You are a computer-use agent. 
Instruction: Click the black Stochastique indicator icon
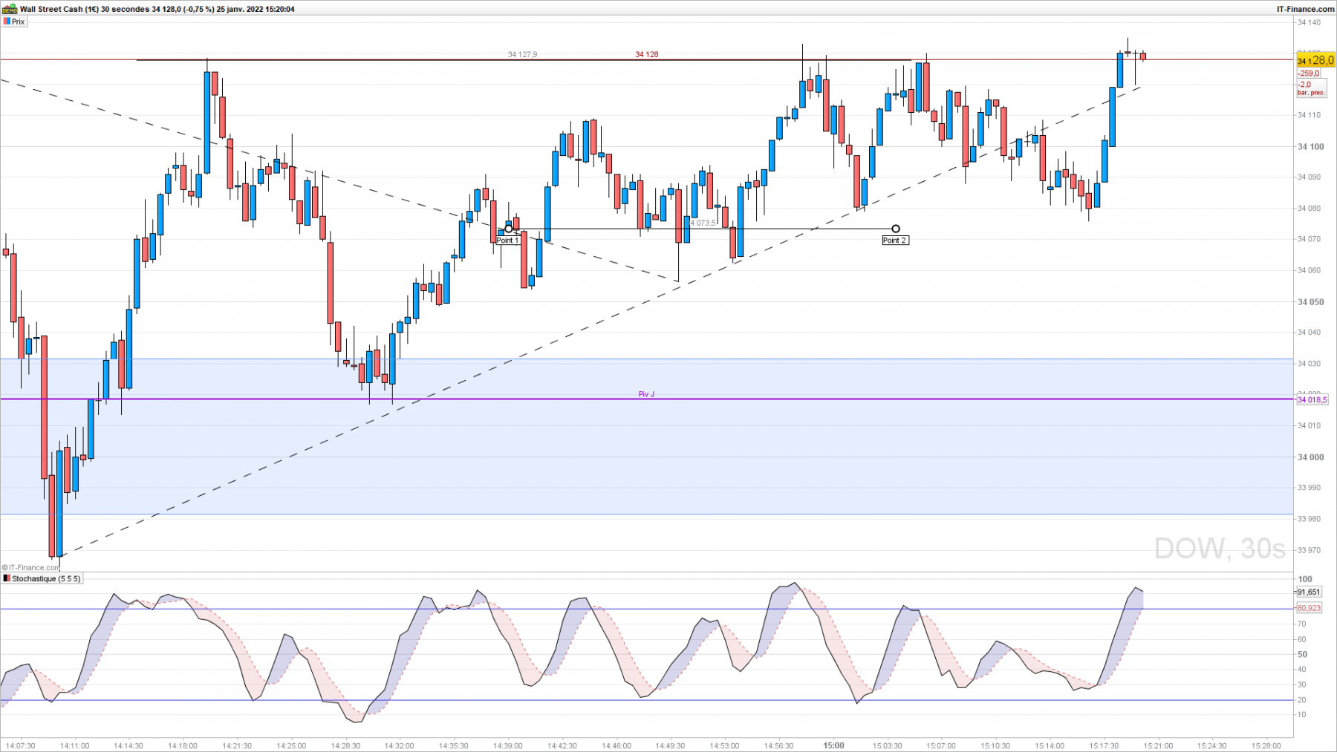click(x=7, y=578)
